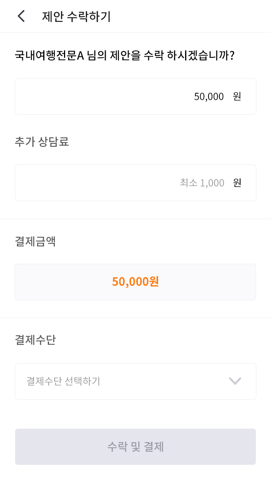Click the 최소 1,000 placeholder text
Screen dimensions: 271x483
coord(202,183)
